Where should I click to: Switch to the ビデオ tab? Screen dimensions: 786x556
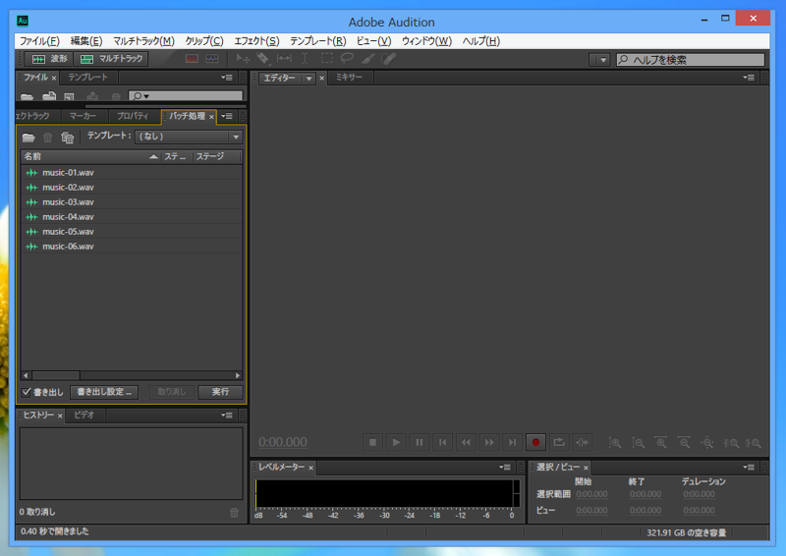[x=84, y=416]
